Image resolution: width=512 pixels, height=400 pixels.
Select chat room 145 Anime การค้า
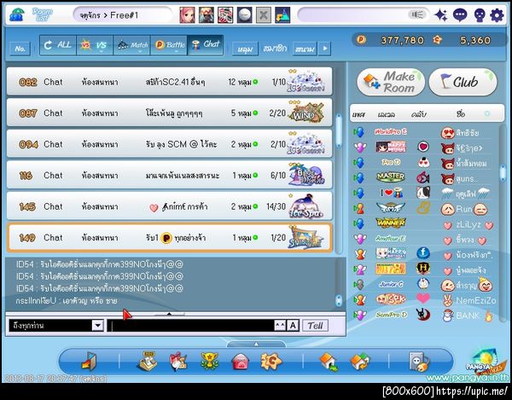click(169, 206)
